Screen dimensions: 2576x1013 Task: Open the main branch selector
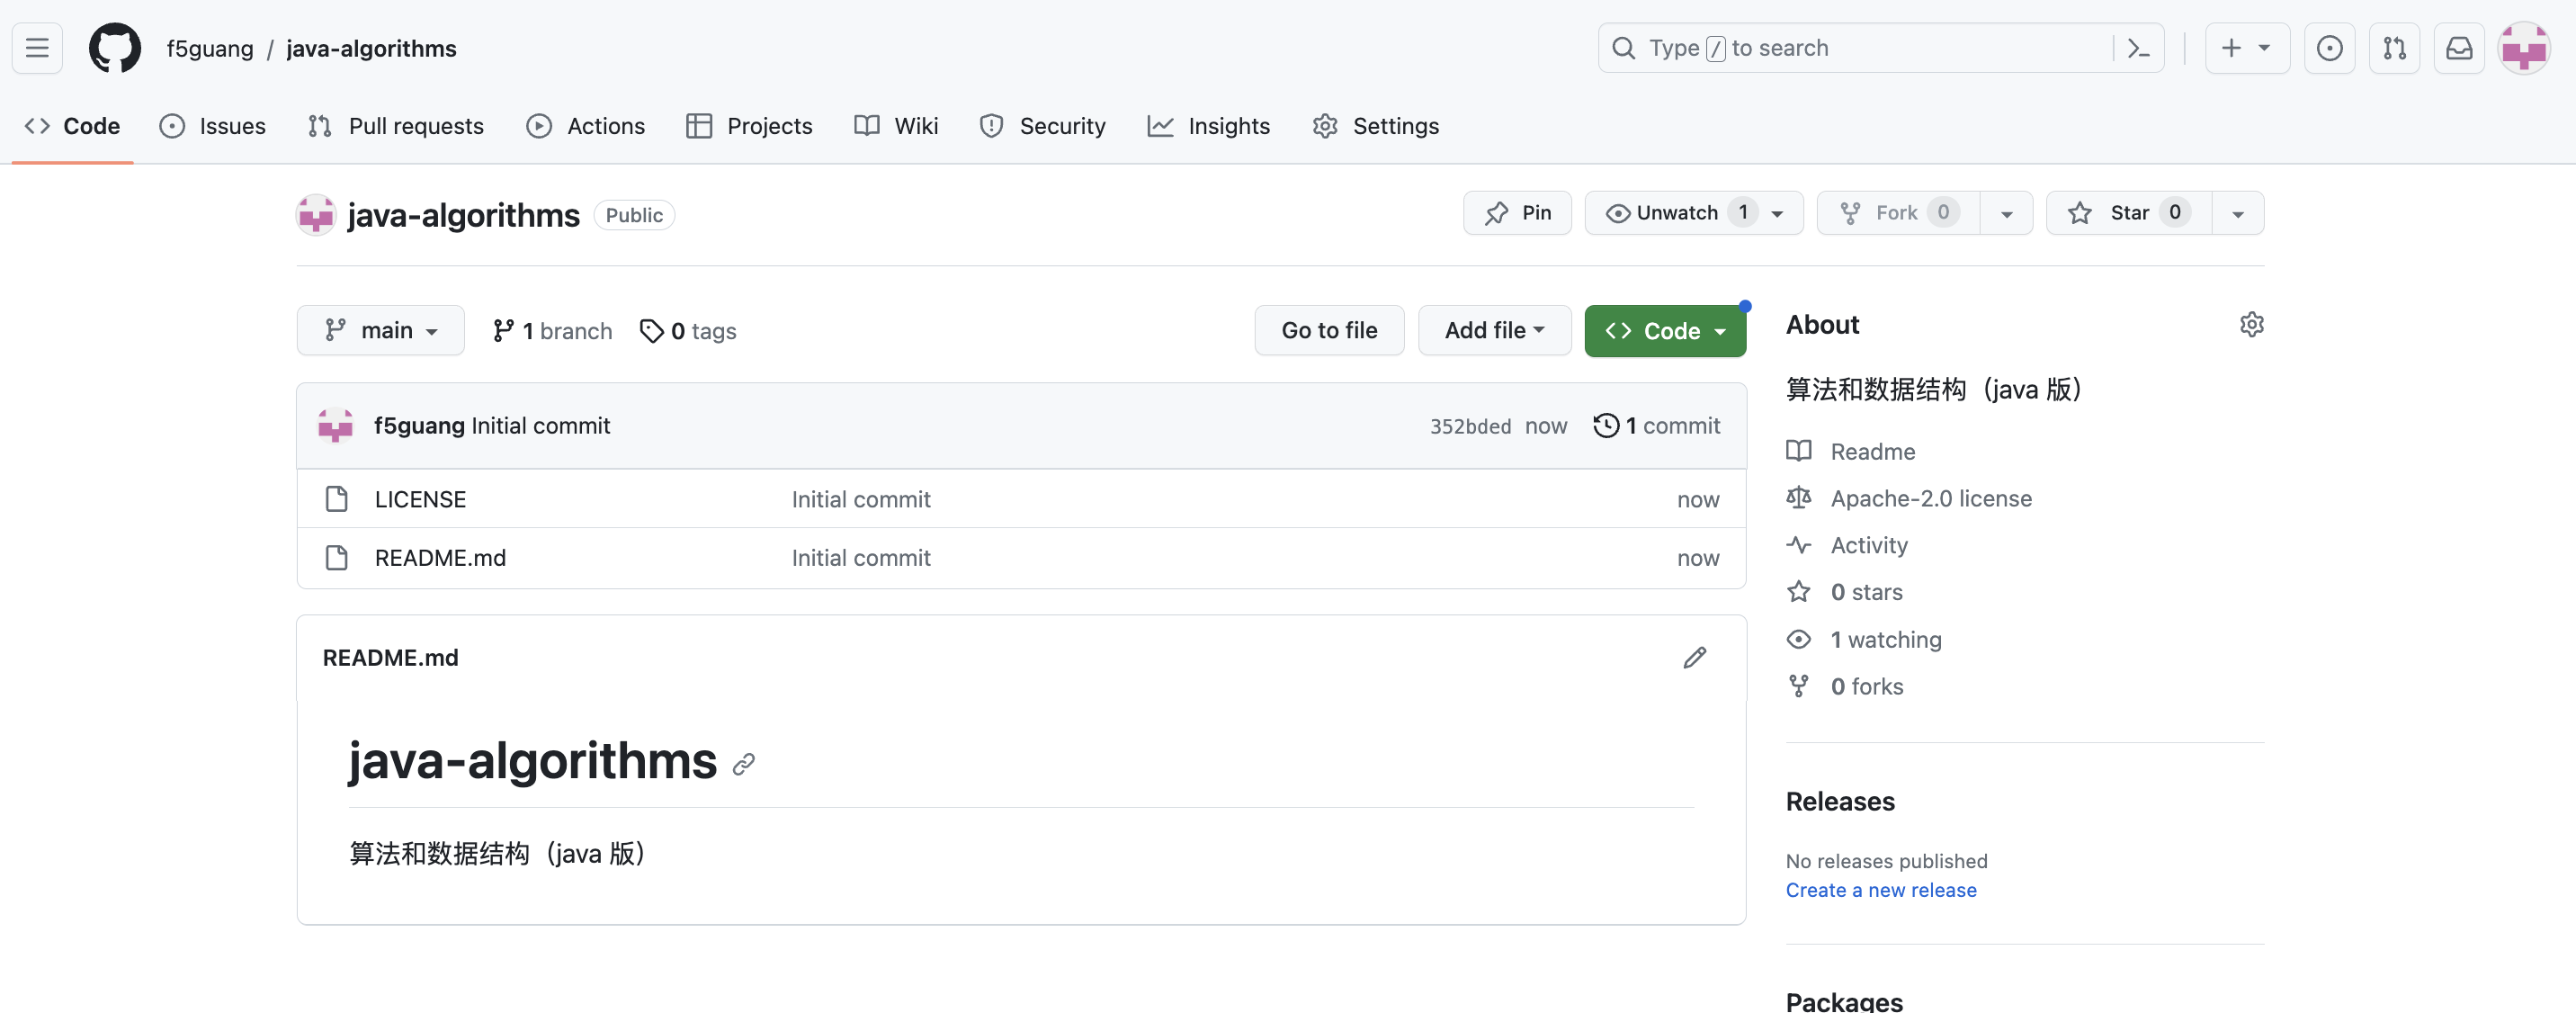[x=380, y=330]
